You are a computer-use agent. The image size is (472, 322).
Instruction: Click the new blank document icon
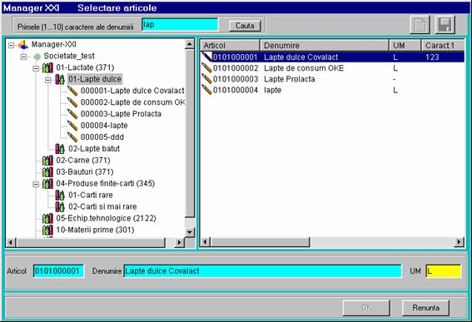tap(420, 25)
